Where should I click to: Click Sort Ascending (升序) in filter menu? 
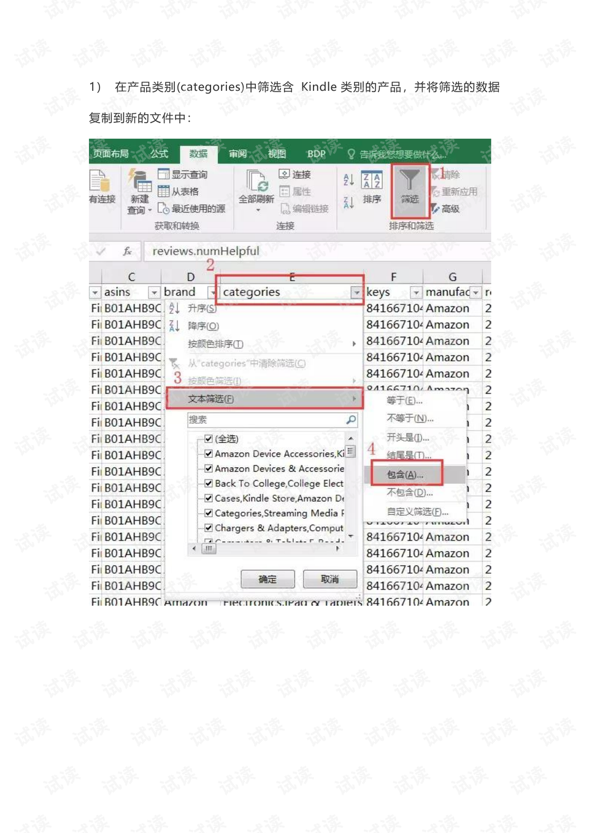click(202, 308)
